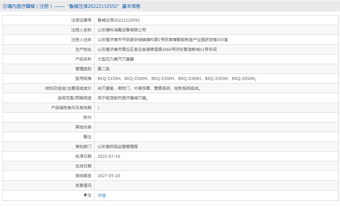Image resolution: width=340 pixels, height=207 pixels.
Task: Click the label 结构及组成/主要组成成分
Action: pyautogui.click(x=68, y=88)
